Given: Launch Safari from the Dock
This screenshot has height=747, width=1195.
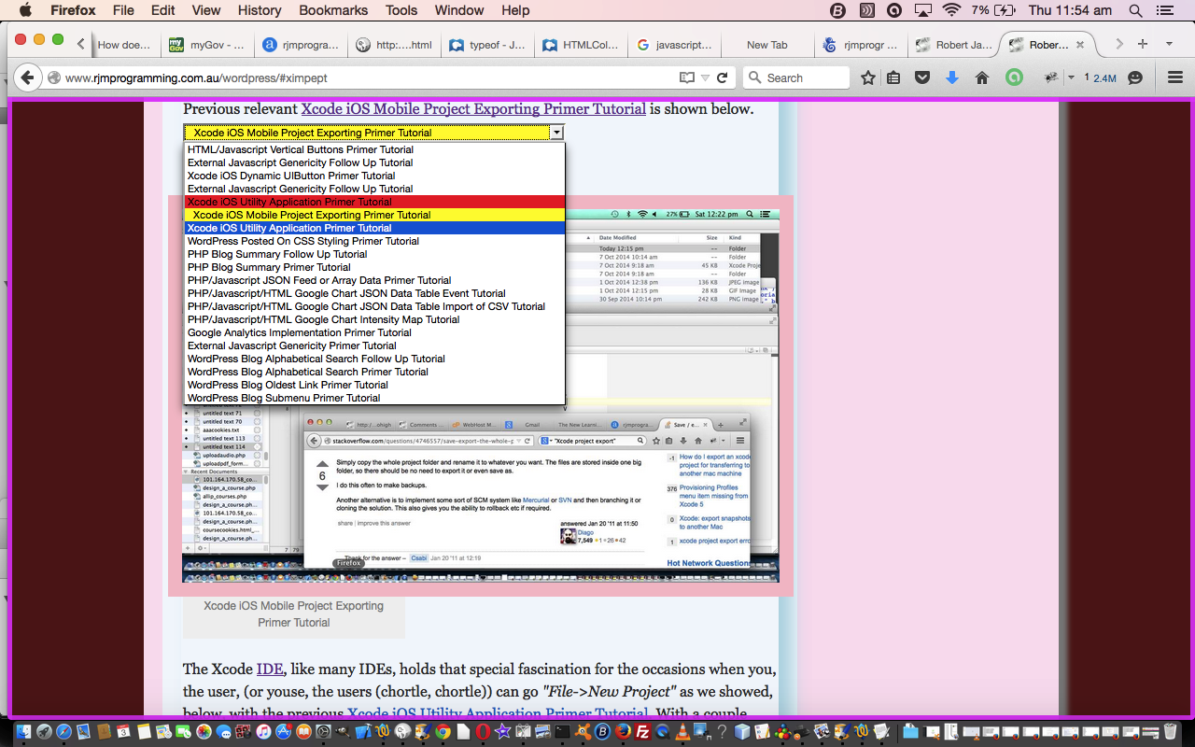Looking at the screenshot, I should tap(64, 732).
